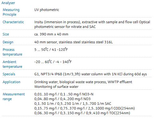Select the Ambient temperature label
Image resolution: width=154 pixels, height=118 pixels.
12,64
